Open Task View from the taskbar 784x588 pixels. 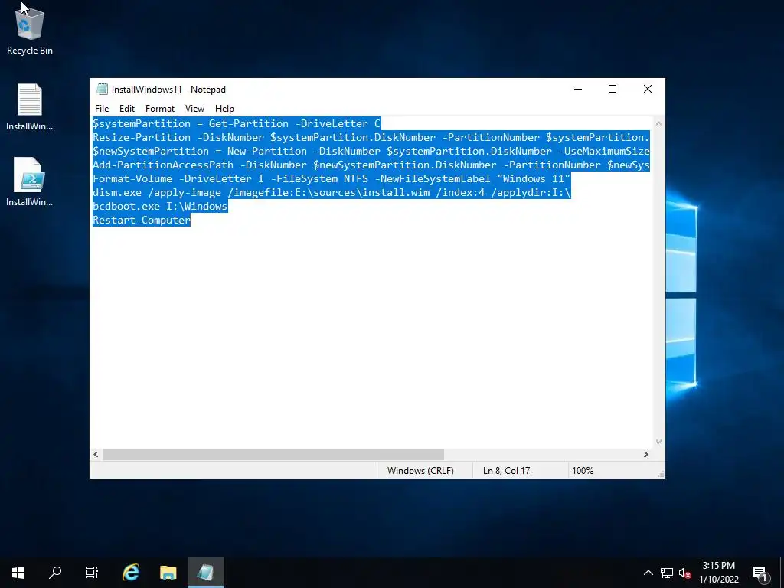point(92,573)
